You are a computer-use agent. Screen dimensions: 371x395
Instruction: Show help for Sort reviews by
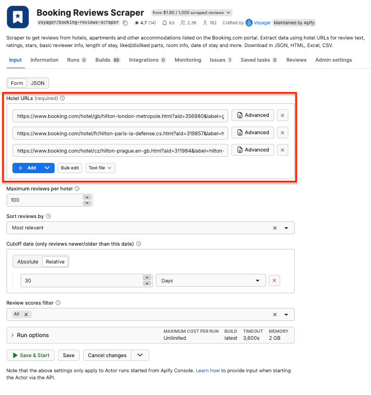click(48, 216)
